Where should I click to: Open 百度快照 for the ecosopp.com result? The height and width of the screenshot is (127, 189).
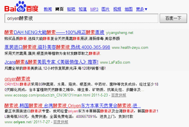coord(119,95)
